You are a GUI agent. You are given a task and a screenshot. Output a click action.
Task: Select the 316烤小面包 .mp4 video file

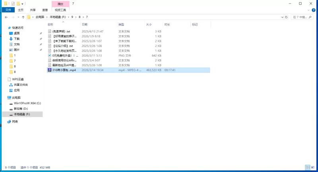pyautogui.click(x=63, y=70)
